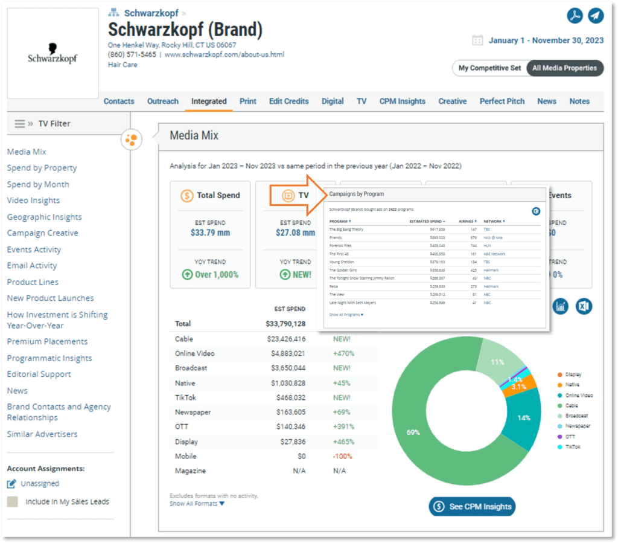
Task: Open Geographic Insights sidebar link
Action: click(x=45, y=217)
